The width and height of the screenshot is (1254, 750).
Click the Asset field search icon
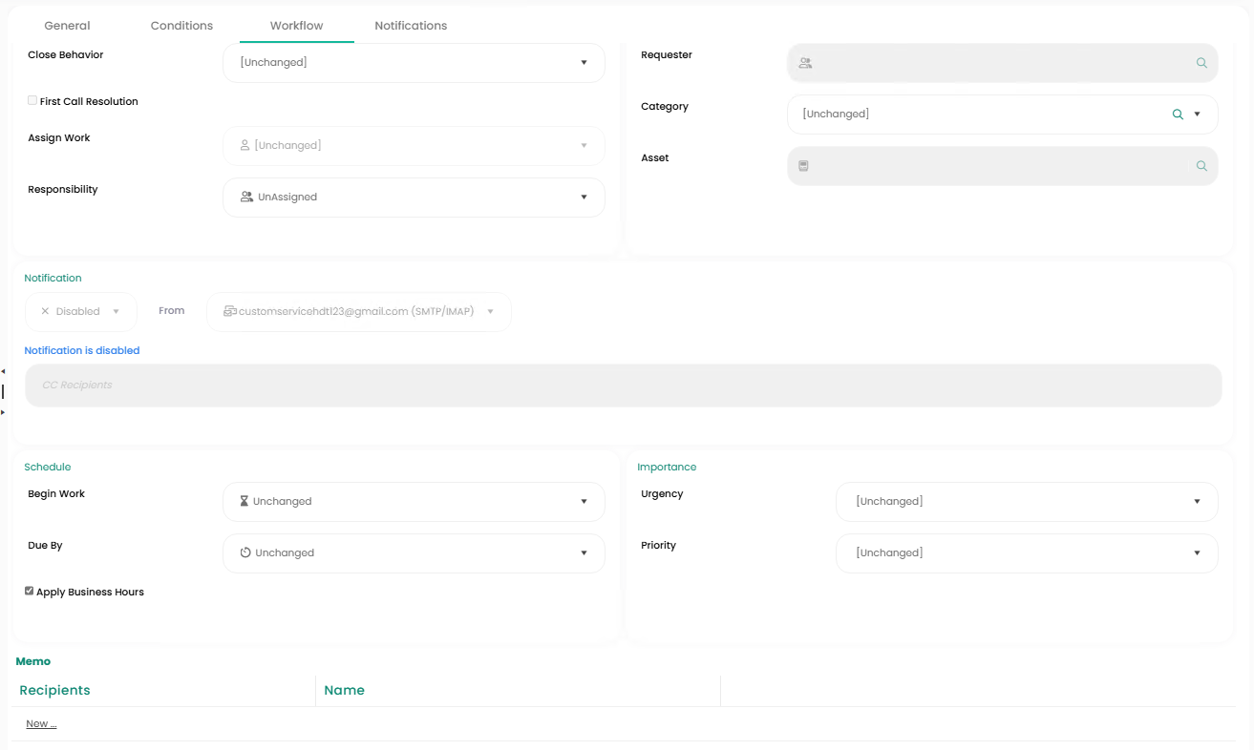[1201, 166]
